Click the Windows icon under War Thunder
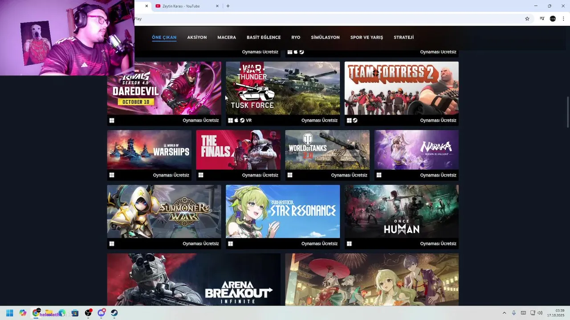This screenshot has width=570, height=320. point(230,120)
